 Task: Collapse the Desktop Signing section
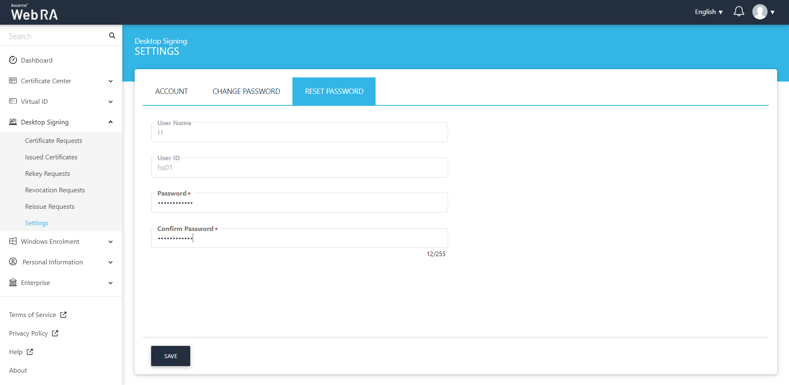pos(110,122)
